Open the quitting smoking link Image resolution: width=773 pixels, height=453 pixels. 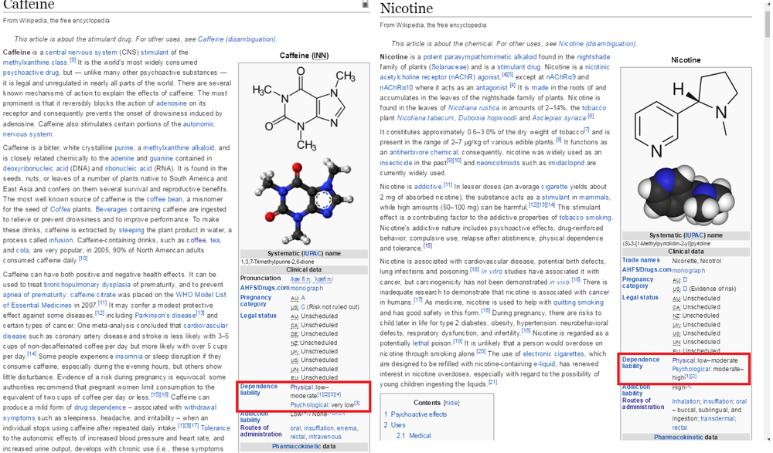pos(578,303)
